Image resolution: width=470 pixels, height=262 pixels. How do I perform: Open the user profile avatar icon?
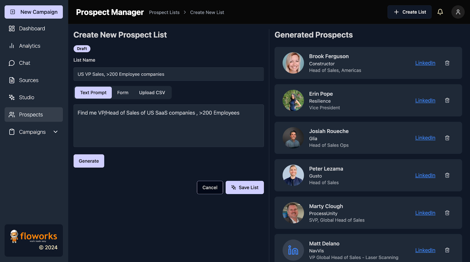[x=458, y=12]
